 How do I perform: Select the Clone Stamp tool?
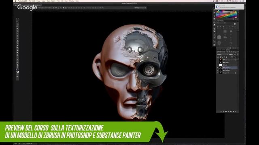point(17,40)
